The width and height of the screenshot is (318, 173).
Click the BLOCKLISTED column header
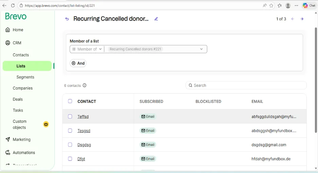click(x=208, y=101)
